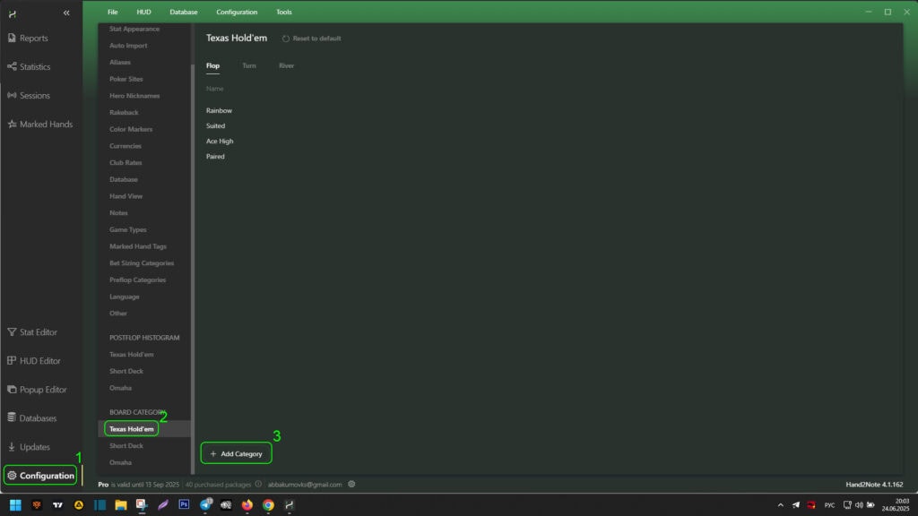This screenshot has width=918, height=516.
Task: Open Auto Import settings
Action: [x=128, y=46]
